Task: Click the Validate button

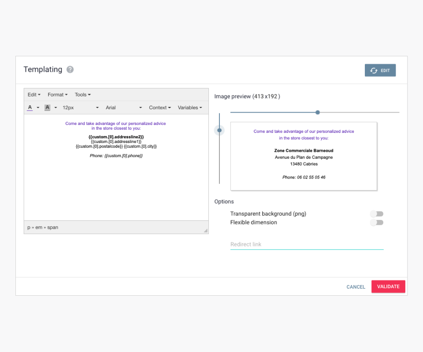Action: tap(388, 286)
